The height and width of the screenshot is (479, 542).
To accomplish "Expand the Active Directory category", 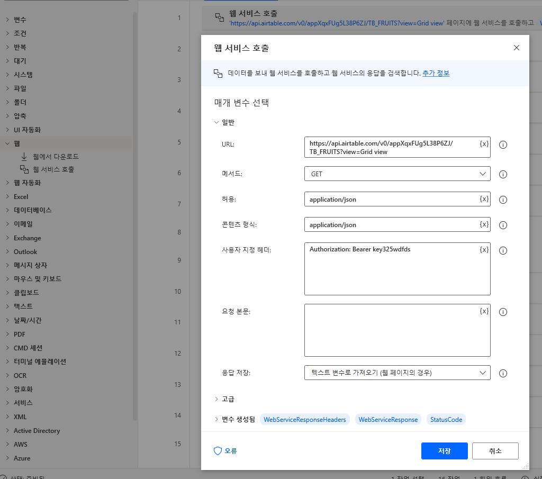I will (7, 430).
